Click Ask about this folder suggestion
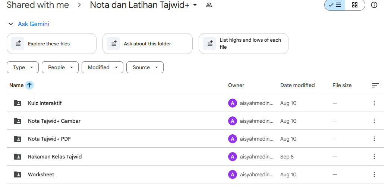This screenshot has width=385, height=186. click(x=147, y=44)
